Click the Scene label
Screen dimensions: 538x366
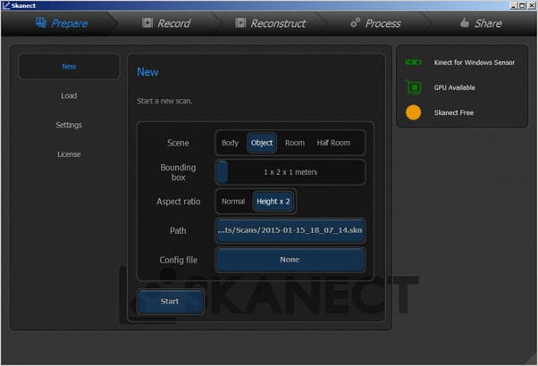pos(178,143)
